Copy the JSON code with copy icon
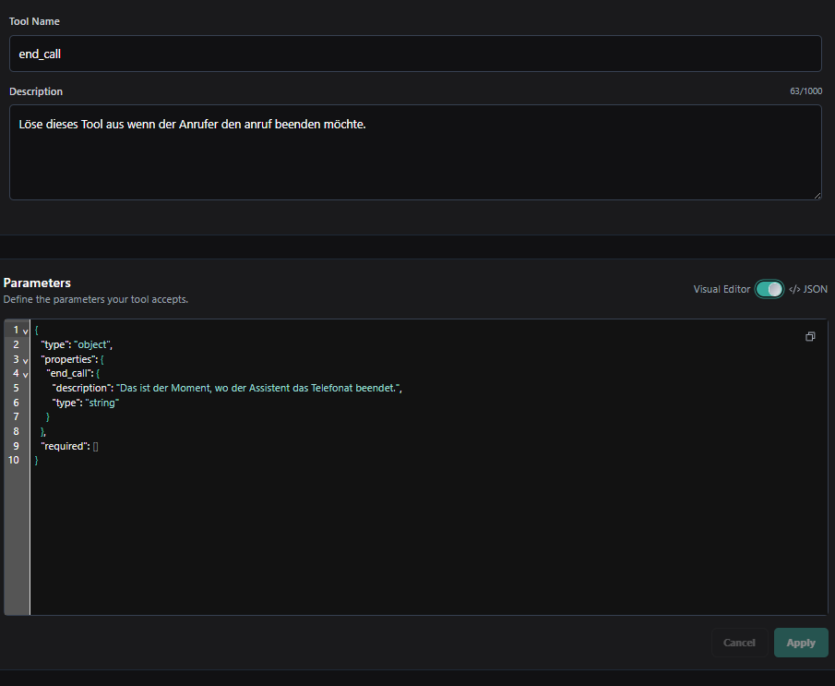 810,336
